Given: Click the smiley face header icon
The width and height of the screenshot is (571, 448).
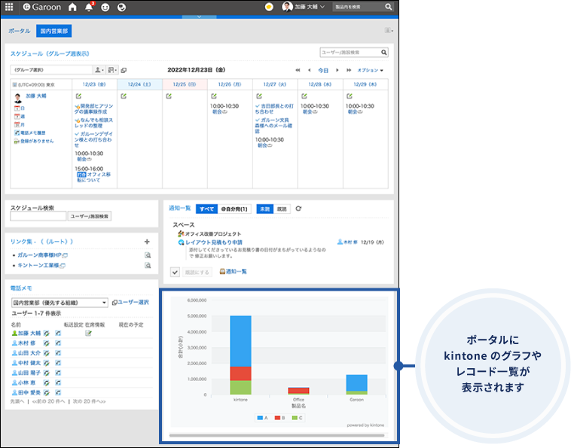Looking at the screenshot, I should [x=105, y=7].
